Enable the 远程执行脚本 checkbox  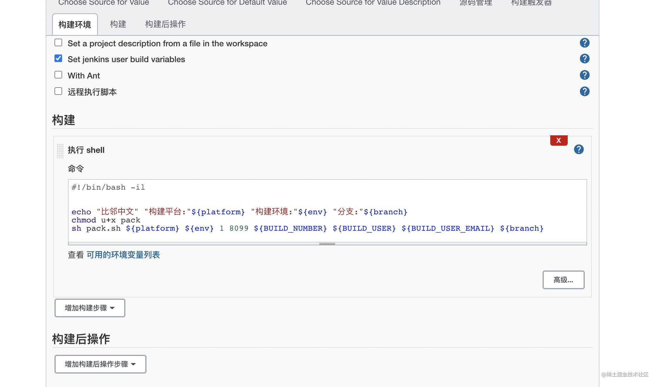click(58, 91)
